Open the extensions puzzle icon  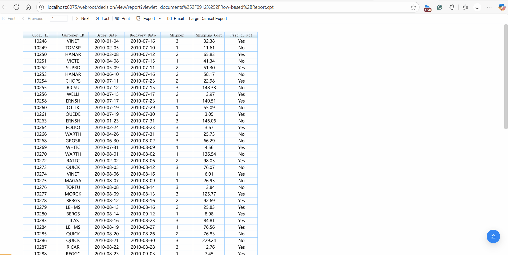point(452,7)
